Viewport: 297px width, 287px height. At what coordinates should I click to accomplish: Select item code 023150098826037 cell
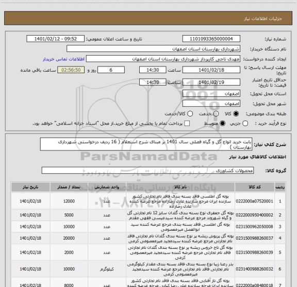point(254,238)
